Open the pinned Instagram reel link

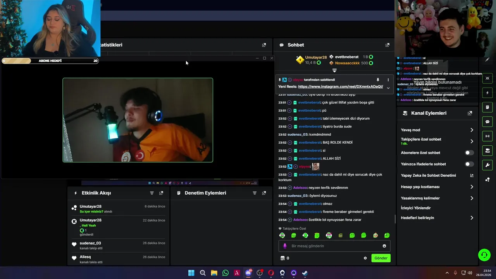pos(341,87)
